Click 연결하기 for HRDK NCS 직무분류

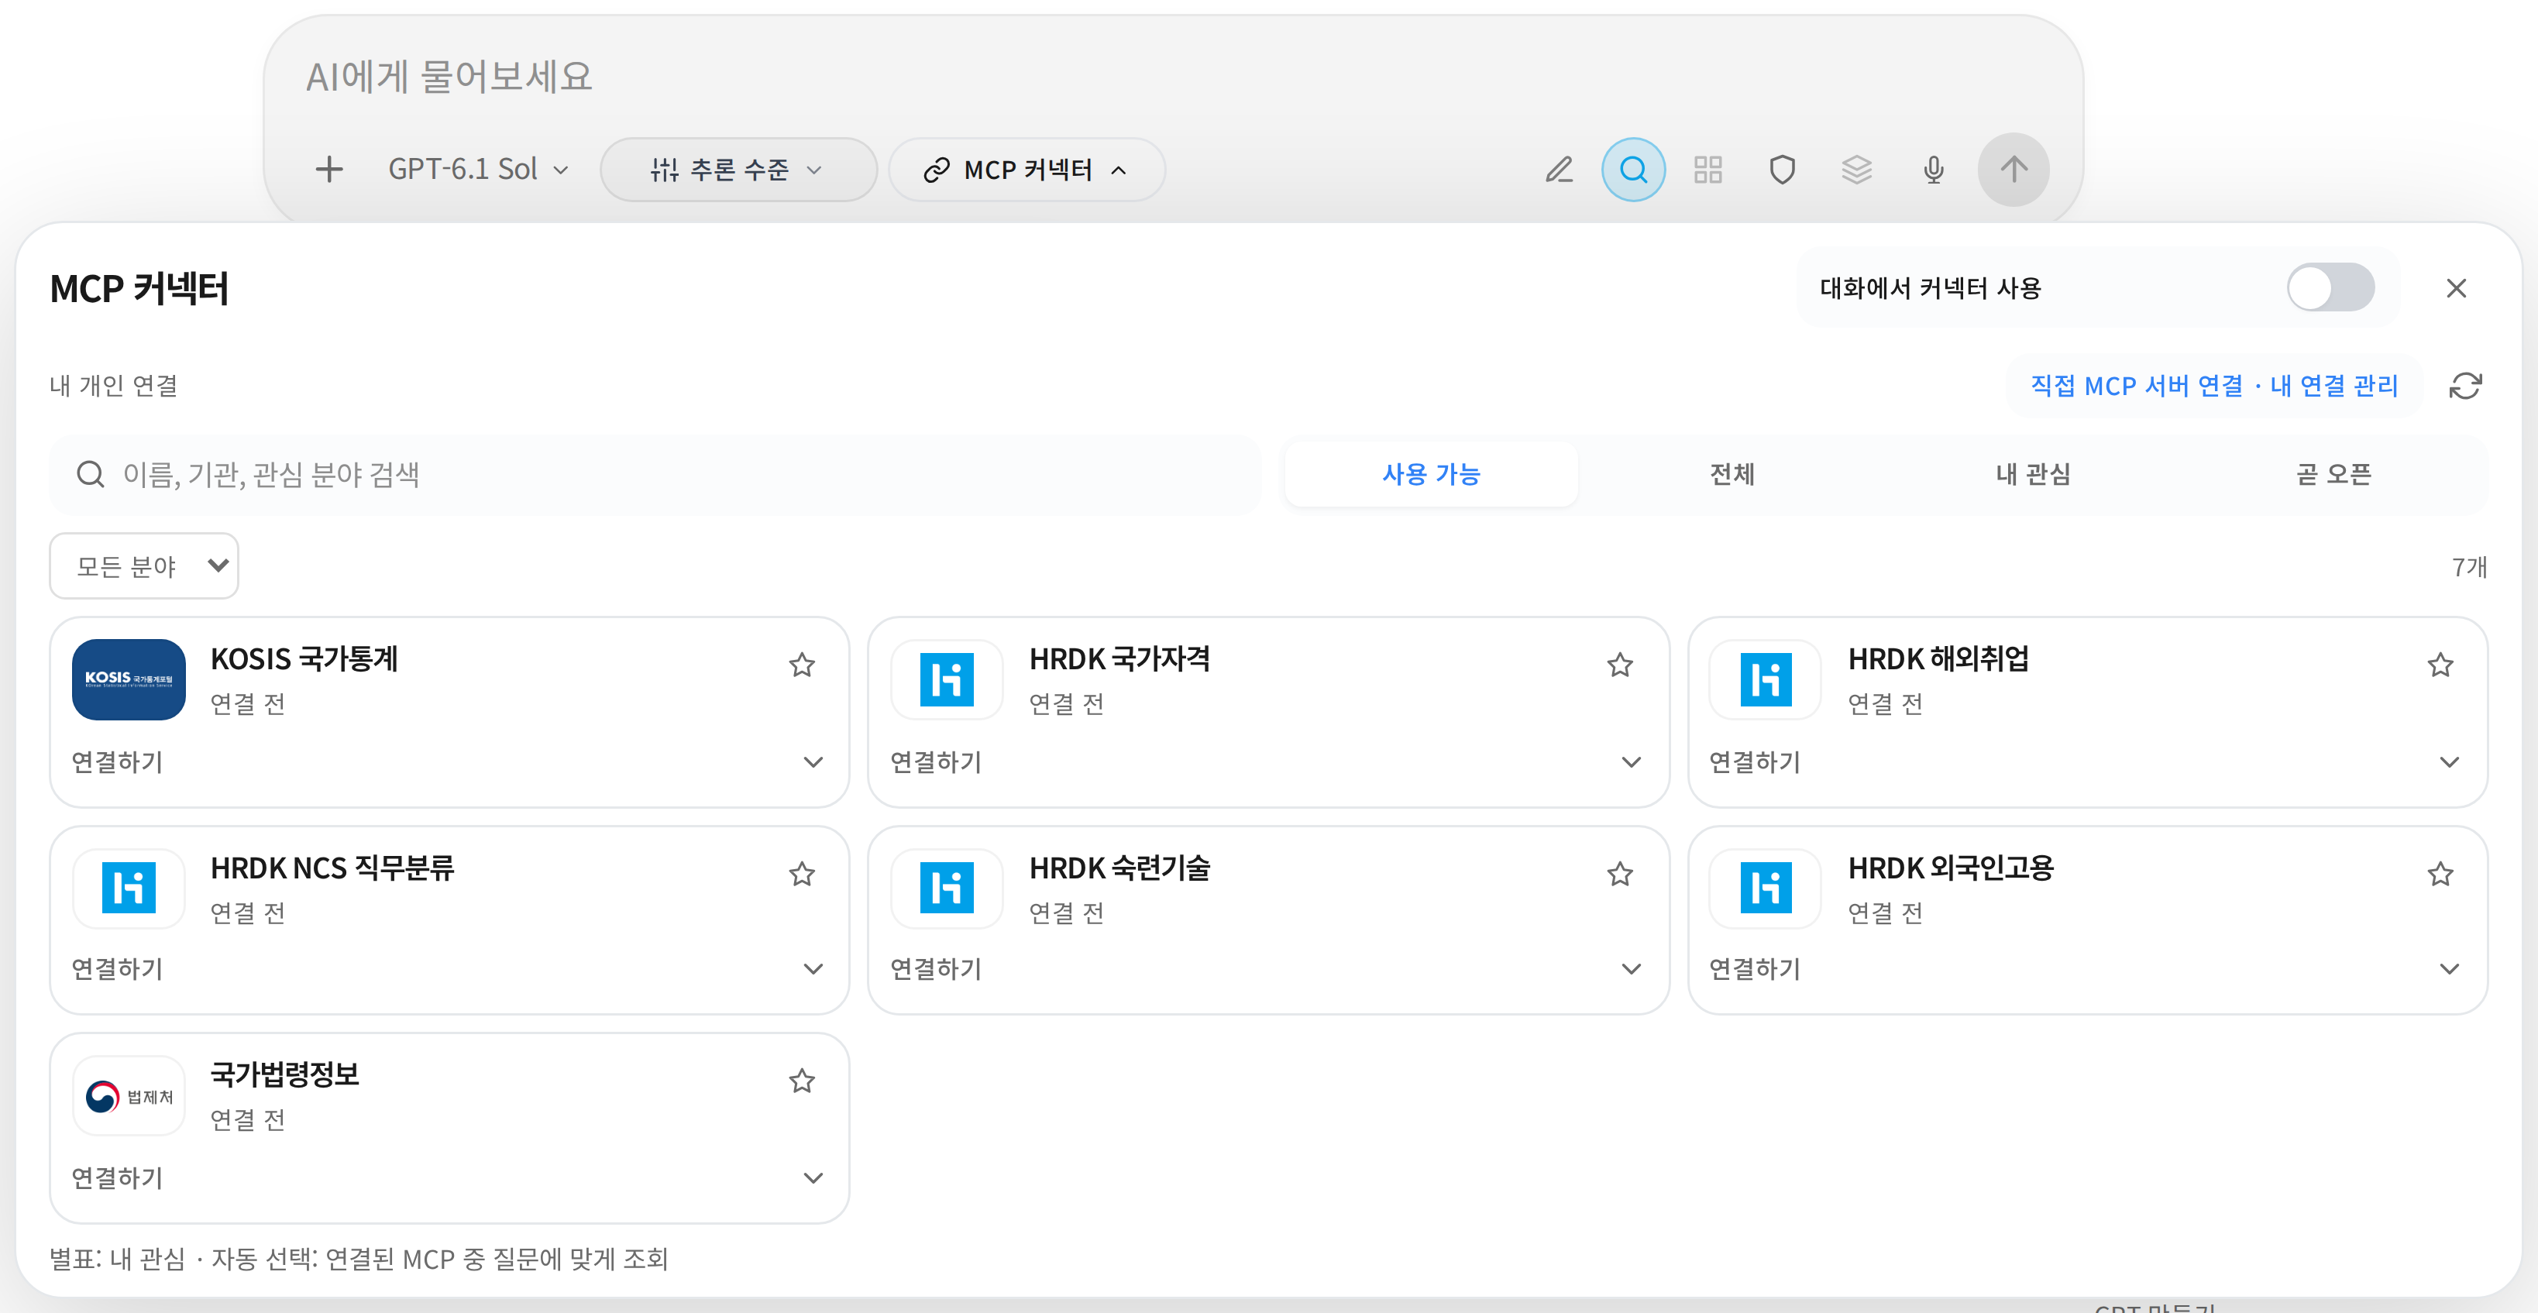pos(117,968)
